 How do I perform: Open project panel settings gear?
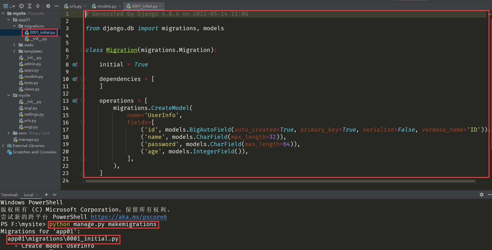click(x=48, y=6)
